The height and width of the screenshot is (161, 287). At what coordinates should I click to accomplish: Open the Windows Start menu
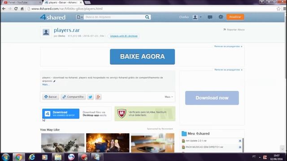coord(5,157)
